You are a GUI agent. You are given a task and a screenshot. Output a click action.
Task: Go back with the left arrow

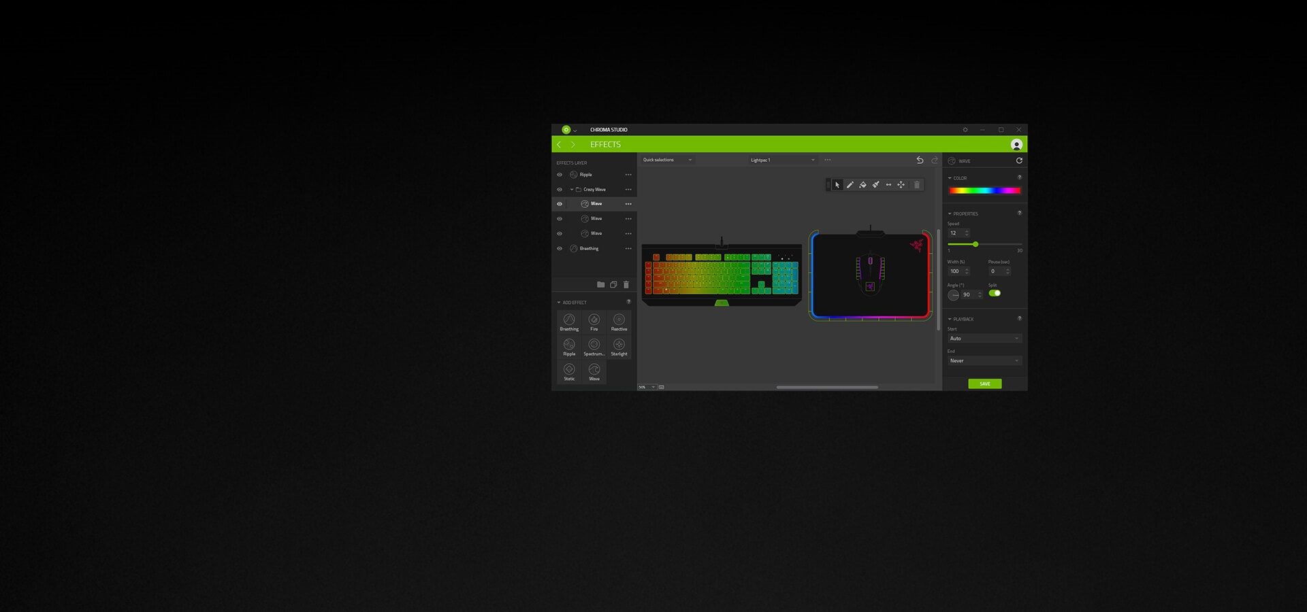click(559, 144)
